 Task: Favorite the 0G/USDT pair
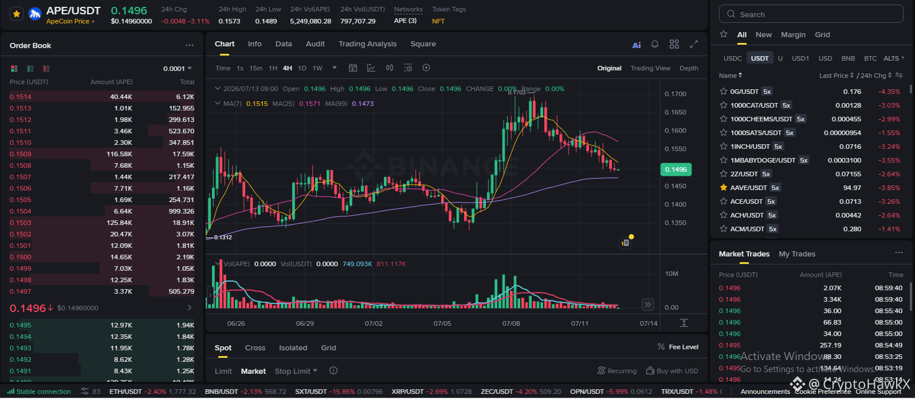coord(724,92)
